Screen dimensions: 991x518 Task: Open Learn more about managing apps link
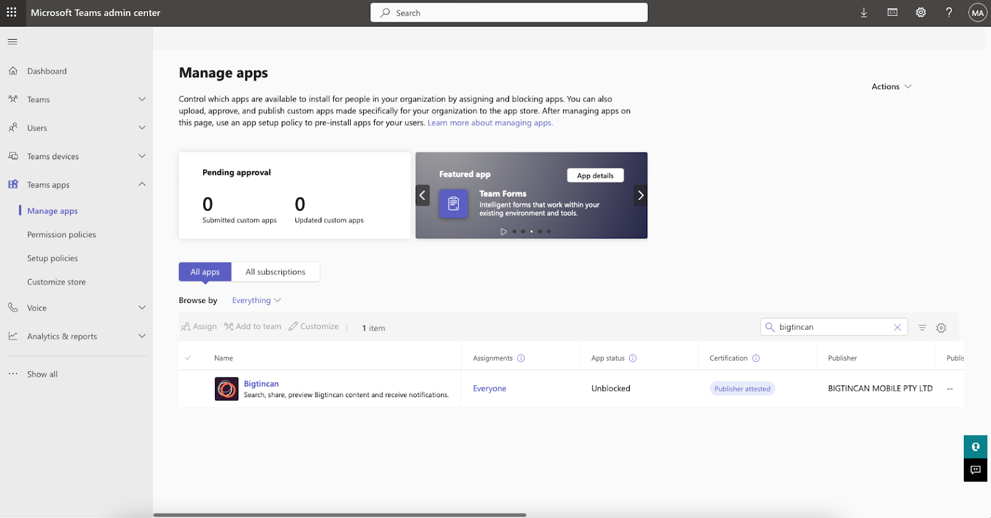(490, 123)
